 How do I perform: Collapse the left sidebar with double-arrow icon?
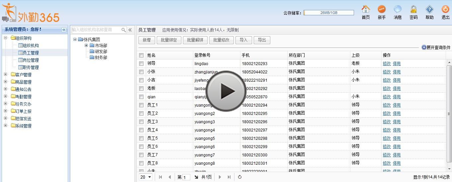(64, 30)
